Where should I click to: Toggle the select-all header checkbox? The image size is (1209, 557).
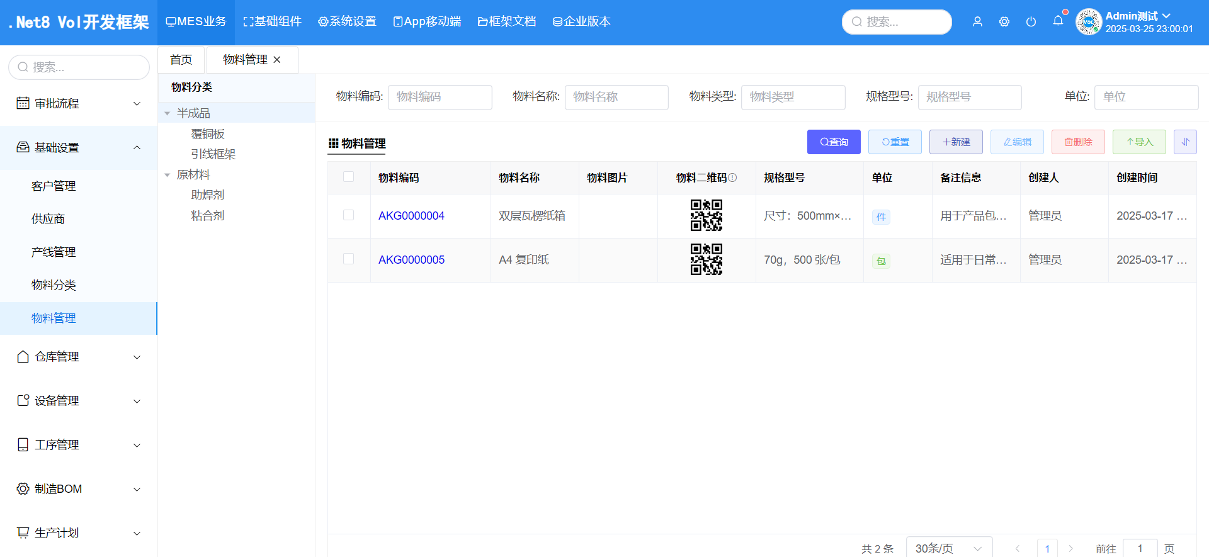click(x=348, y=177)
